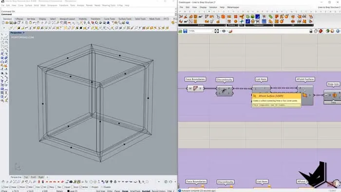Select the upper Face Boundaries component
Image resolution: width=341 pixels, height=192 pixels.
pyautogui.click(x=195, y=88)
